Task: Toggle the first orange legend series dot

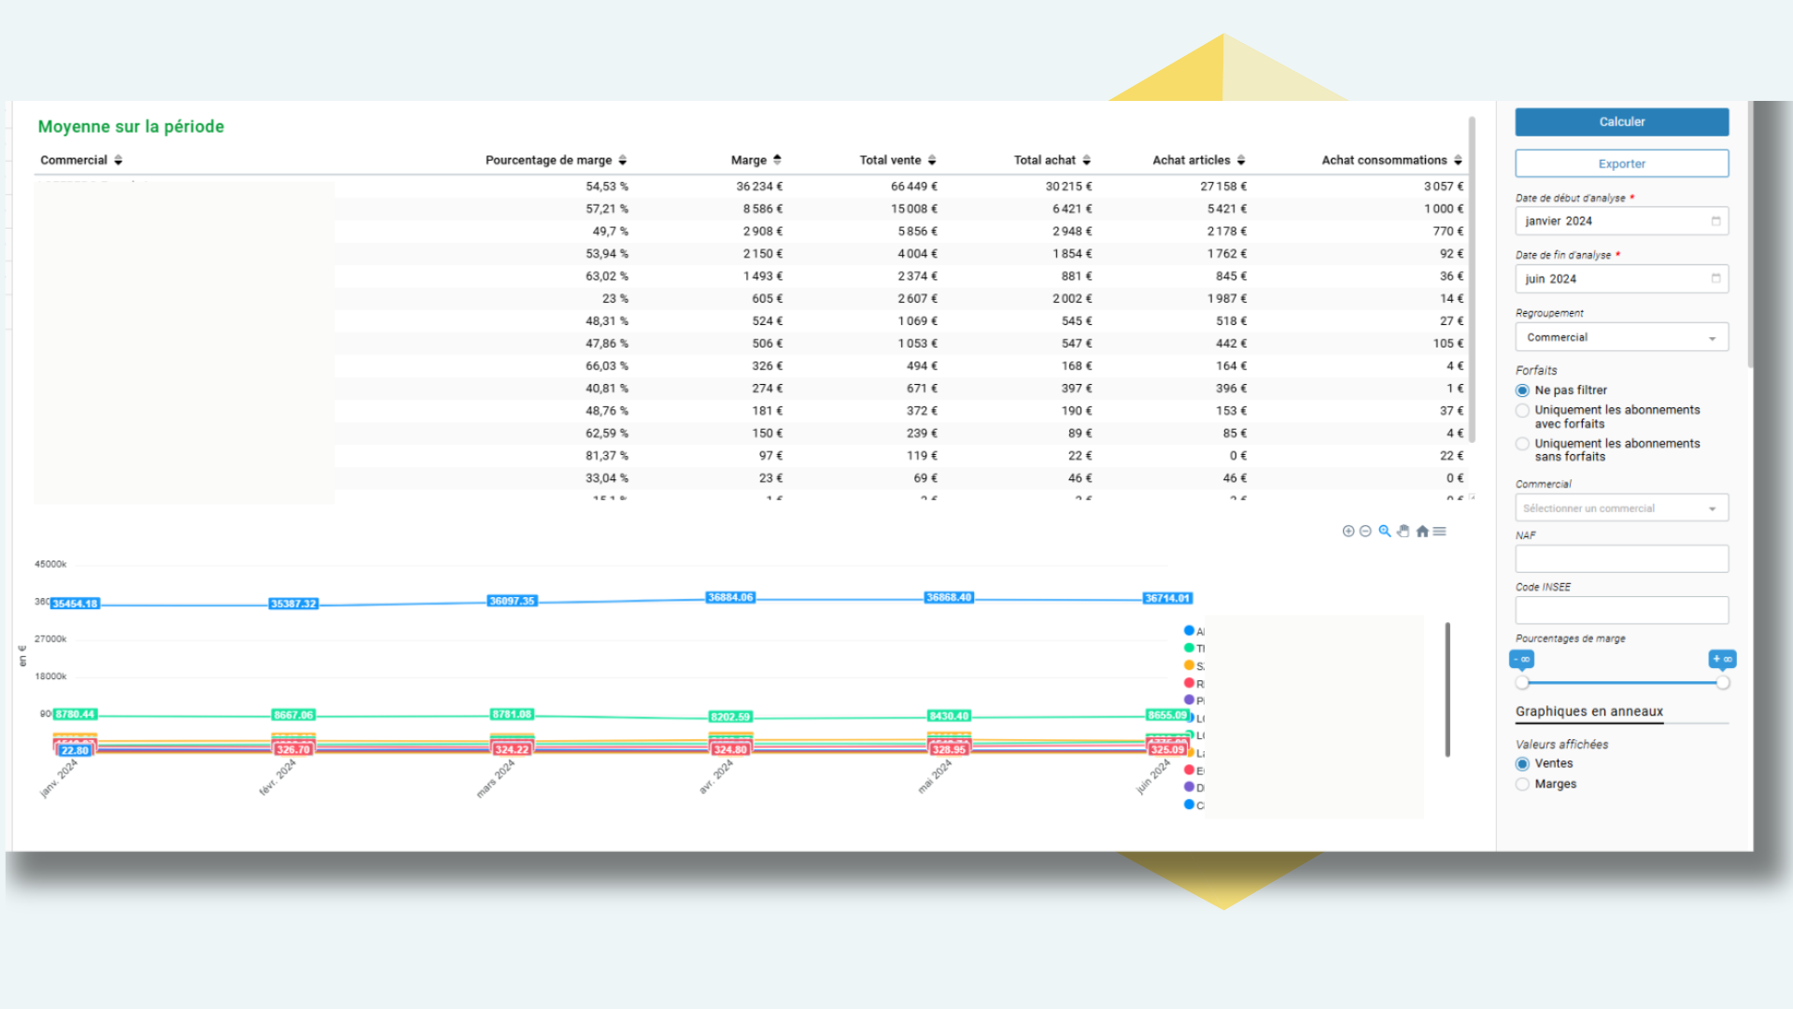Action: pos(1189,665)
